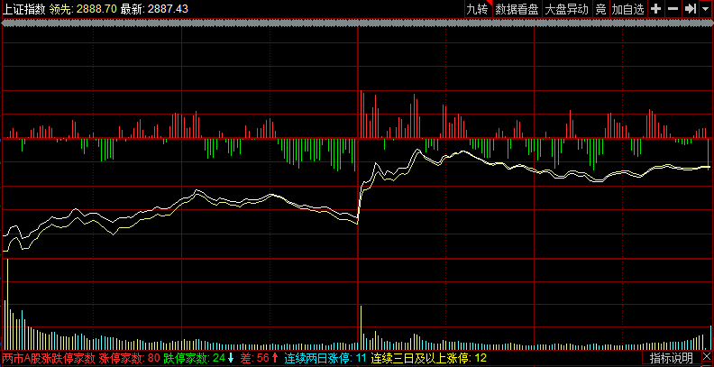The image size is (714, 367).
Task: Click the cyan down arrow beside 24
Action: coord(231,358)
